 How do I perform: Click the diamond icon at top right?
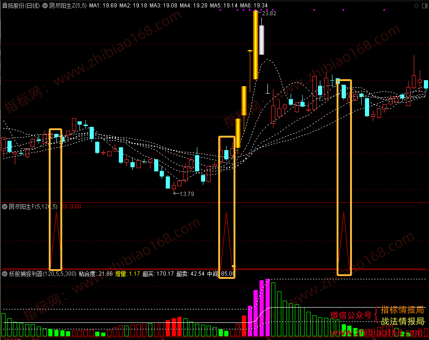[x=416, y=6]
